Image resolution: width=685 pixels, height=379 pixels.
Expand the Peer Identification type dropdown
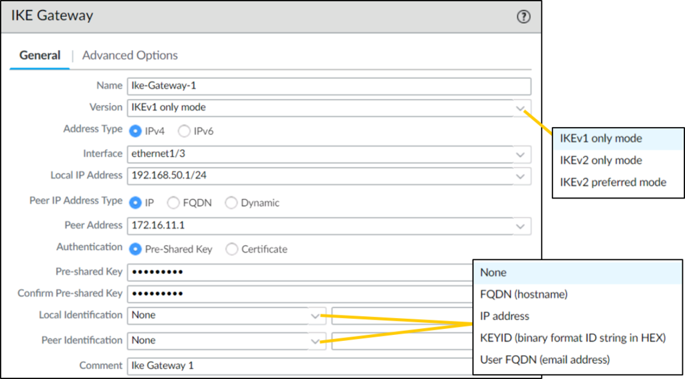click(x=314, y=341)
